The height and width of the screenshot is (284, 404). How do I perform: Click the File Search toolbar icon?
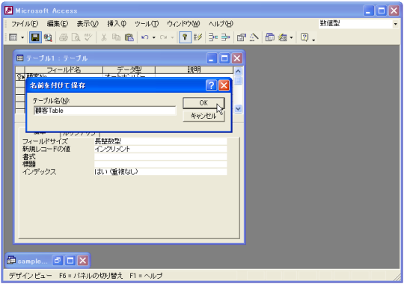[48, 37]
